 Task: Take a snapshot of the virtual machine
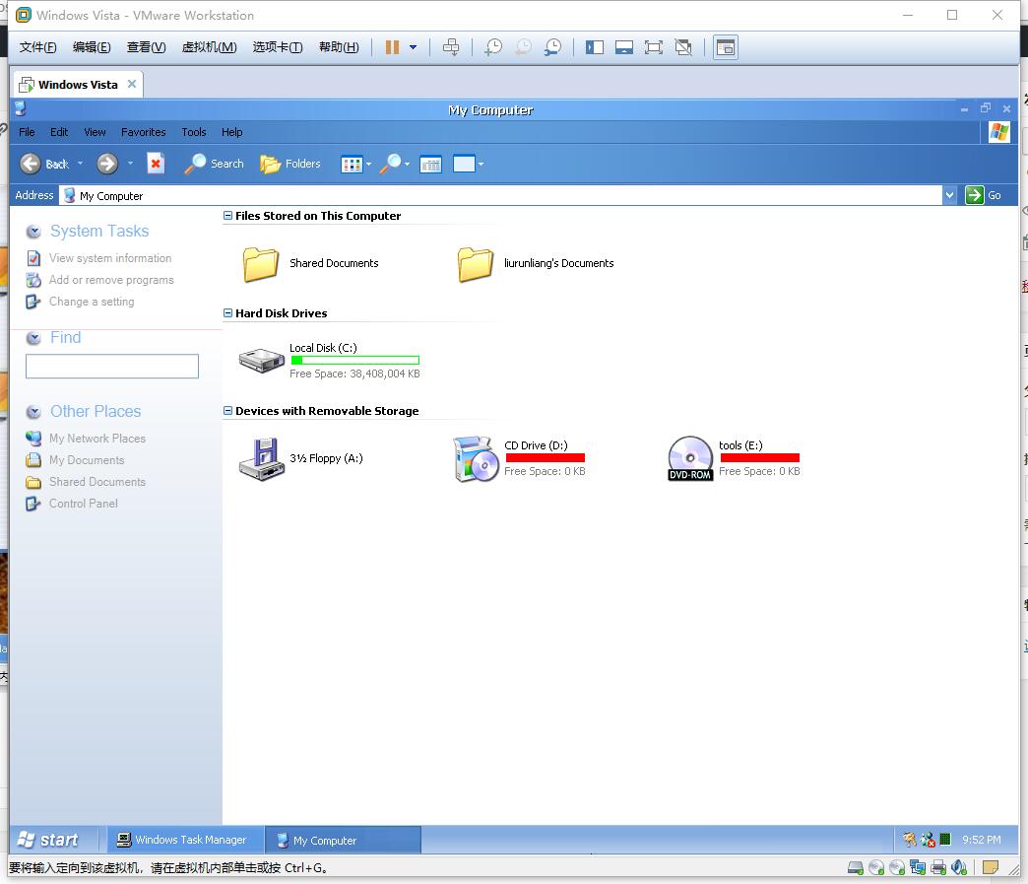click(493, 47)
